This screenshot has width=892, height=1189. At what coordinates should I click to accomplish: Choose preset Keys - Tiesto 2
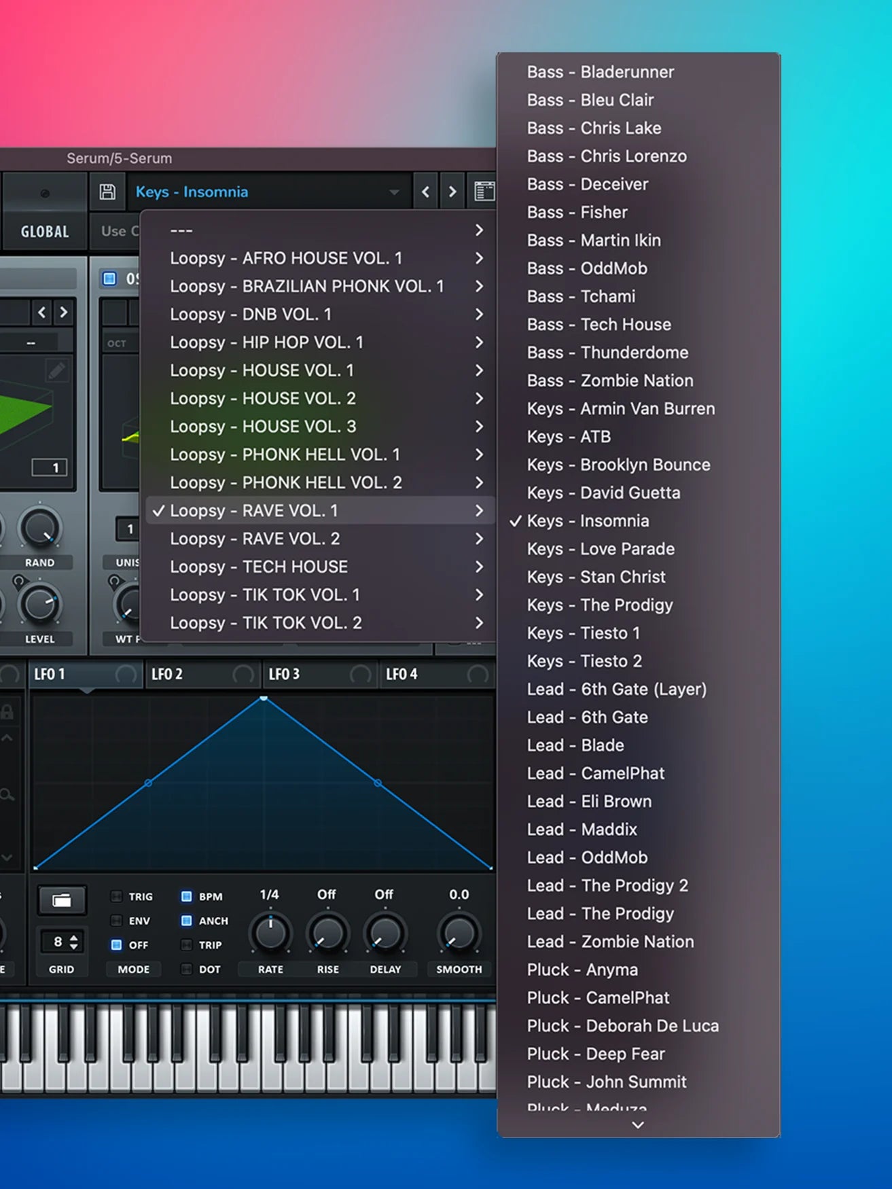pyautogui.click(x=638, y=661)
